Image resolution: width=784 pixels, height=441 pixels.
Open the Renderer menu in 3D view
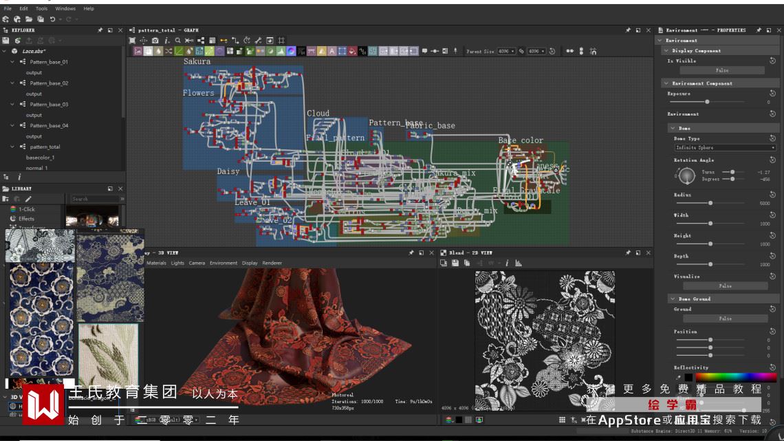pyautogui.click(x=272, y=263)
